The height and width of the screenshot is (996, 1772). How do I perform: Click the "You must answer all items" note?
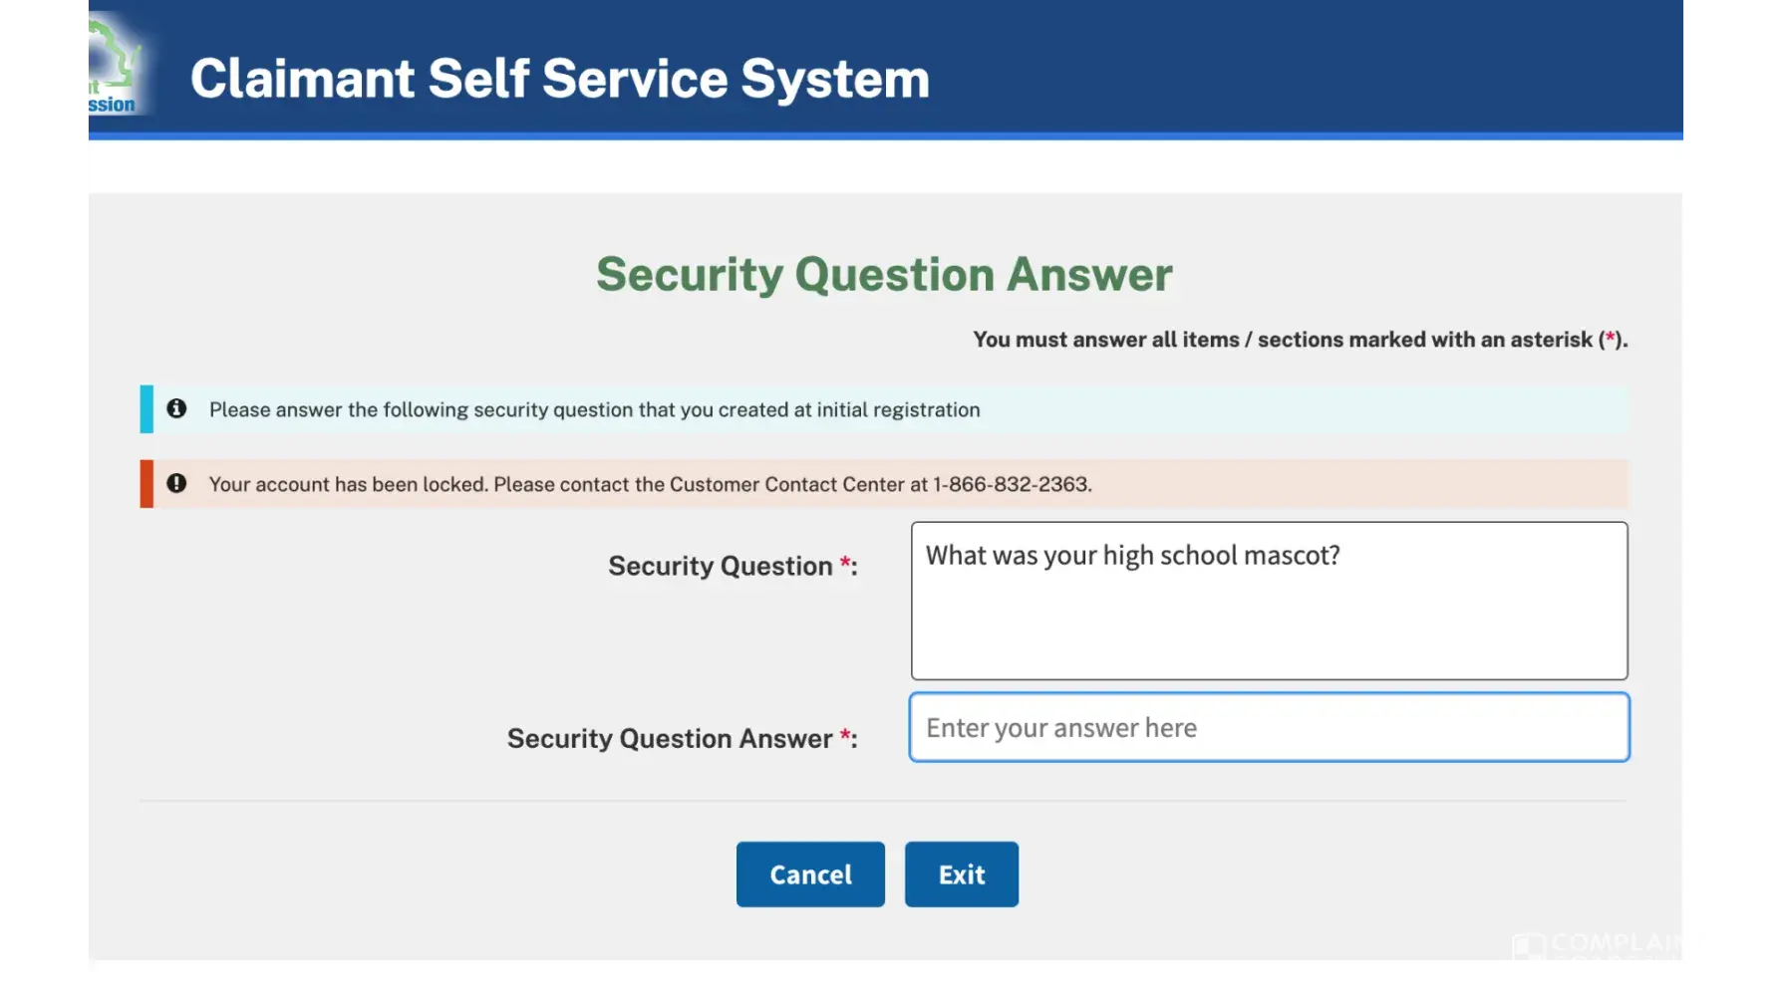click(1300, 340)
